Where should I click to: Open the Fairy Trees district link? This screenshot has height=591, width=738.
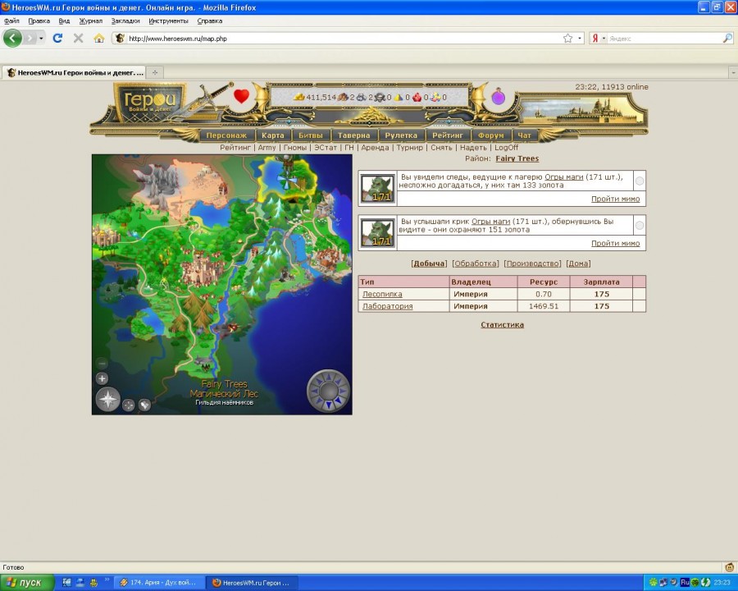click(x=517, y=158)
